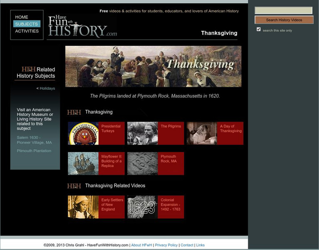
Task: Select the Plymouth Rock, MA title tile
Action: [171, 163]
